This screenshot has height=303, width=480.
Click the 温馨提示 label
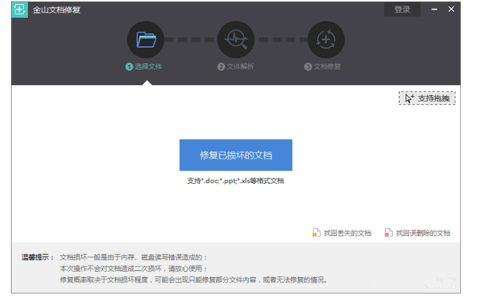coord(37,257)
